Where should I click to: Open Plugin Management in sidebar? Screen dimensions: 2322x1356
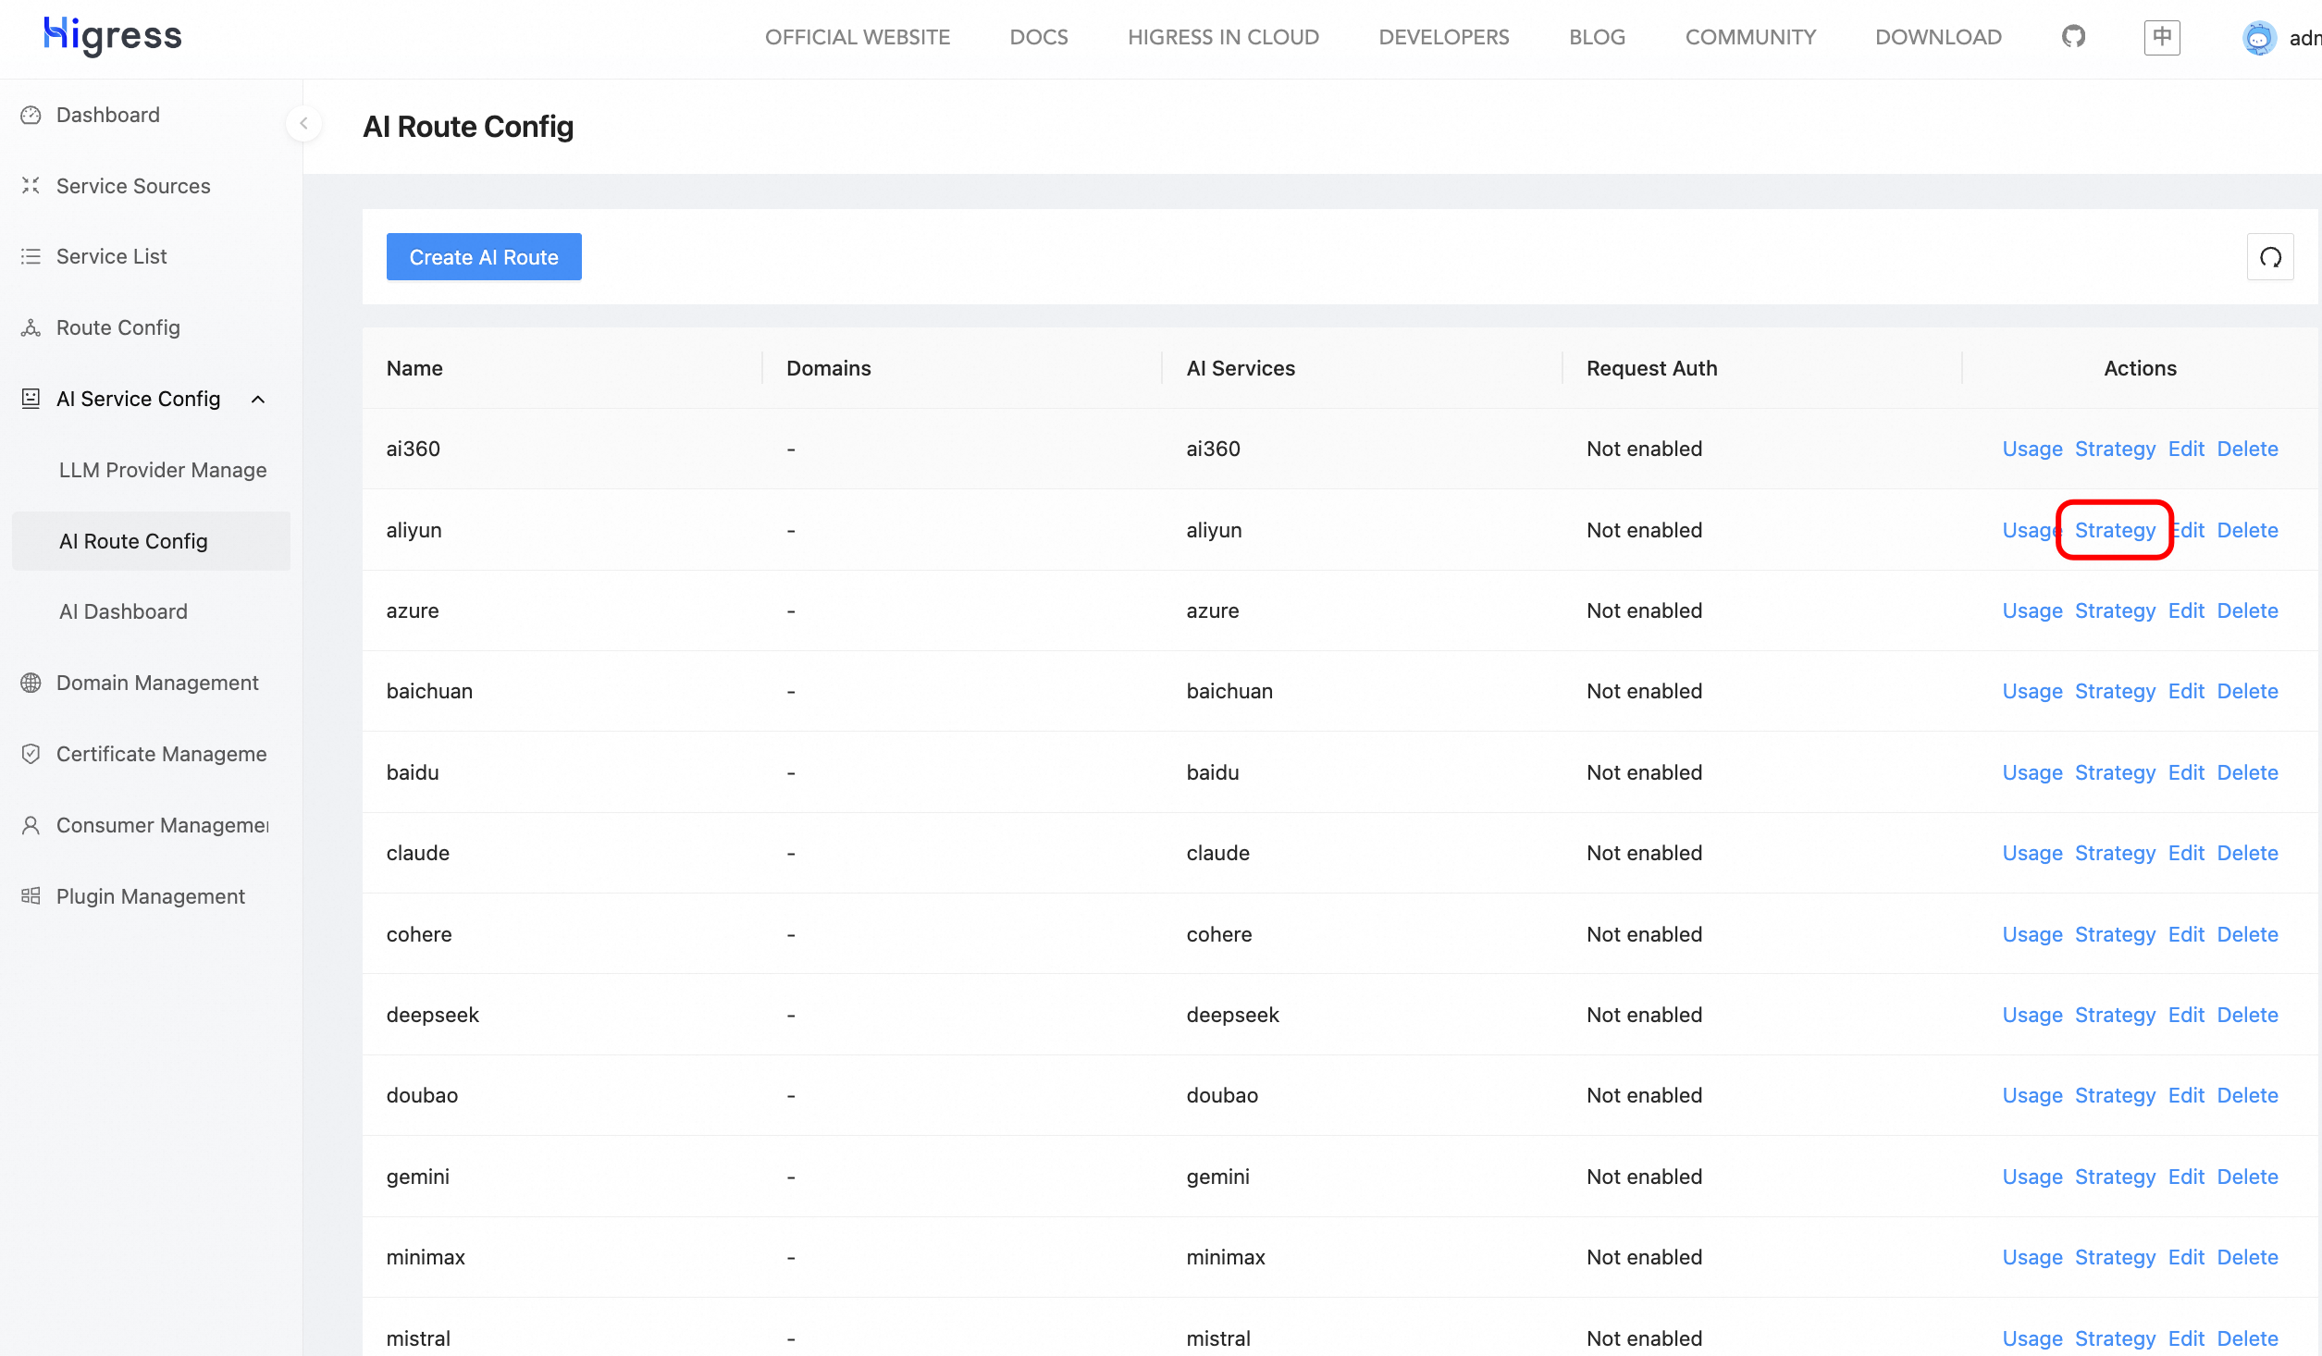[x=150, y=896]
